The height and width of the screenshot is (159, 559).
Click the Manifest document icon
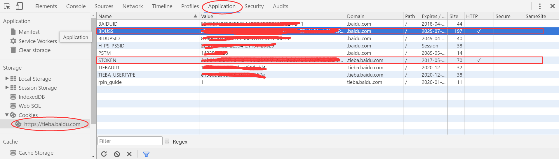13,31
